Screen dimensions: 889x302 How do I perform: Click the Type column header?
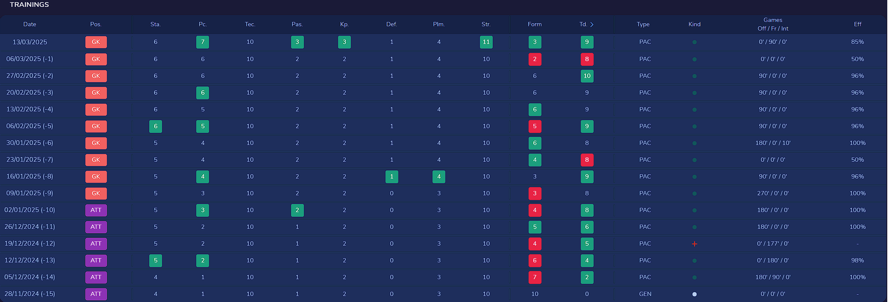643,24
